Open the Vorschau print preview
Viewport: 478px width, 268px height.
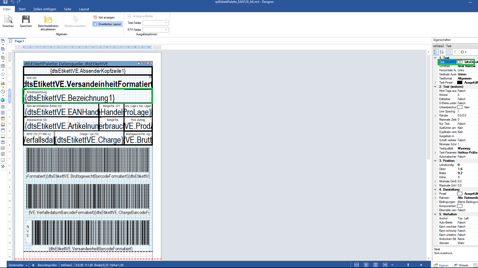point(8,21)
